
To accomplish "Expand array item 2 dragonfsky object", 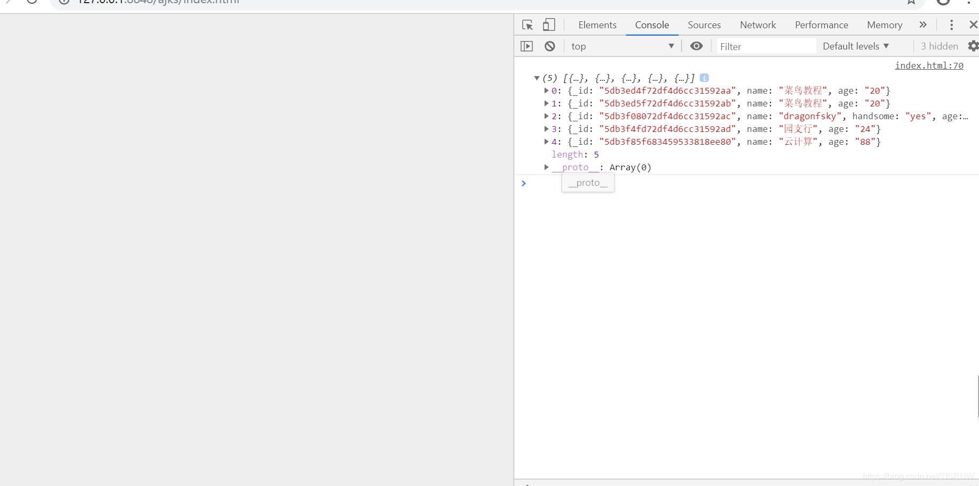I will 546,116.
